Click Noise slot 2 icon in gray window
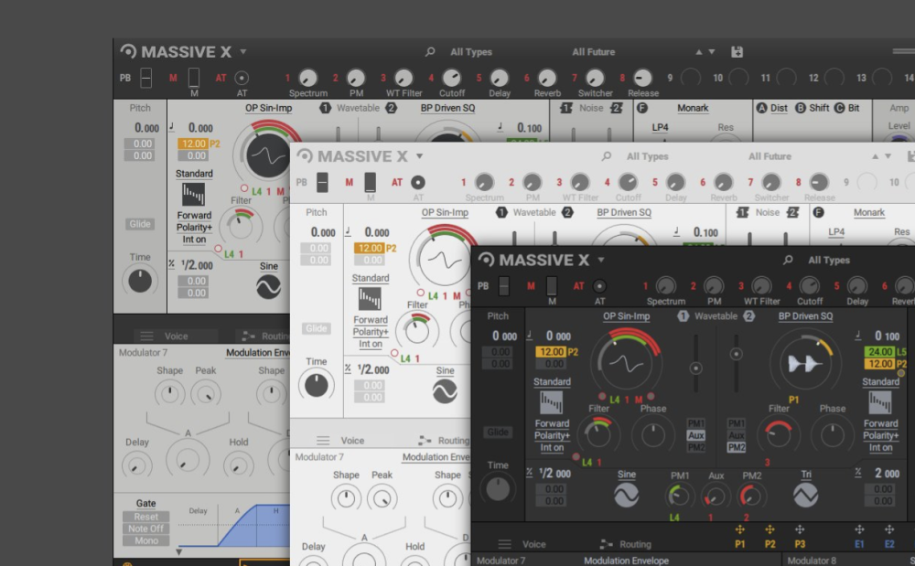Screen dimensions: 915x566 click(x=617, y=108)
